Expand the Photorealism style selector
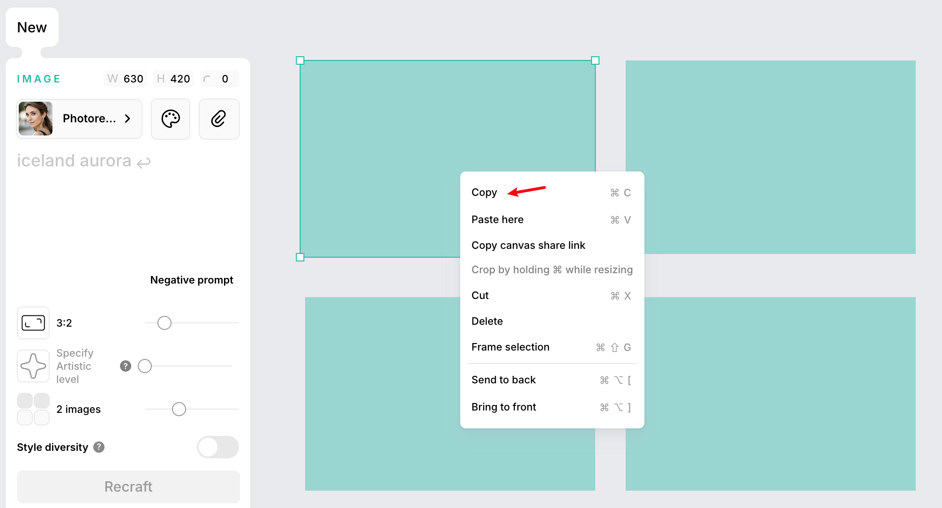 pyautogui.click(x=79, y=119)
